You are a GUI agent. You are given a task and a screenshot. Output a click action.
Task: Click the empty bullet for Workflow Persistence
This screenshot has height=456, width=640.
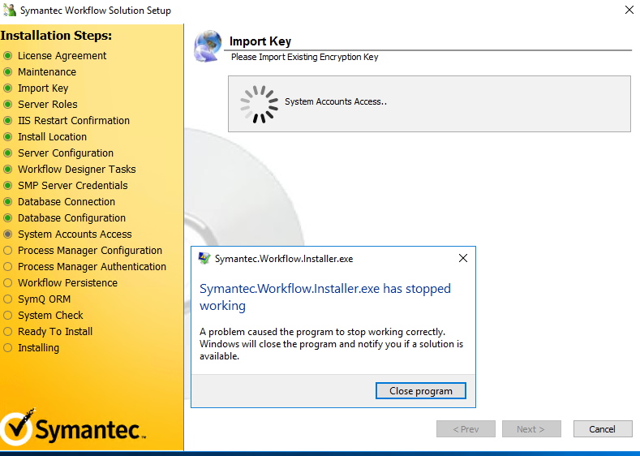pyautogui.click(x=8, y=283)
